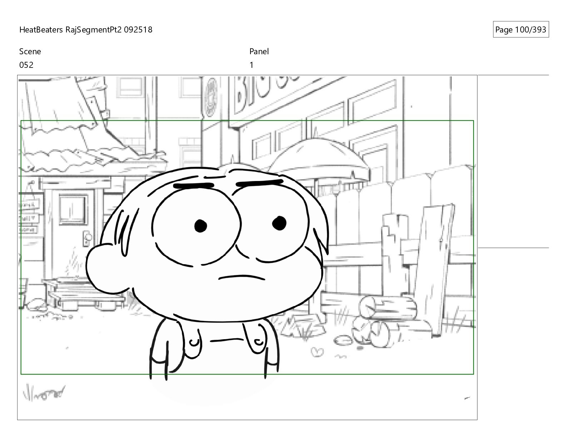
Task: Click the 'Panel' label
Action: click(x=259, y=51)
